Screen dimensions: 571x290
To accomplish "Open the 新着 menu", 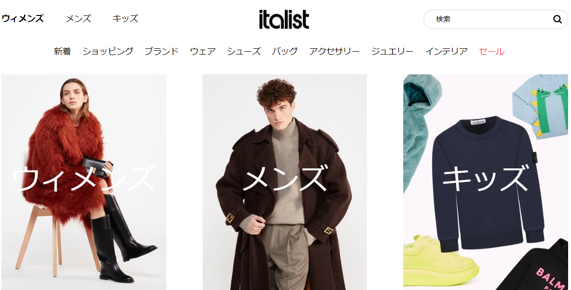I will click(62, 51).
